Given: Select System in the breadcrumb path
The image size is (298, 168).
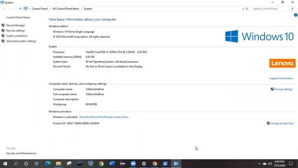Looking at the screenshot, I should click(x=88, y=9).
